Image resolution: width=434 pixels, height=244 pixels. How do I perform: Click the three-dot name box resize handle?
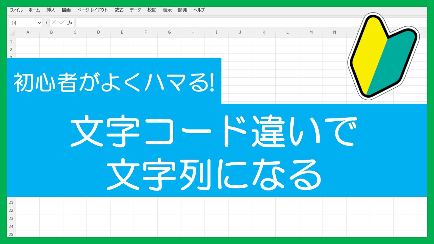coord(46,23)
